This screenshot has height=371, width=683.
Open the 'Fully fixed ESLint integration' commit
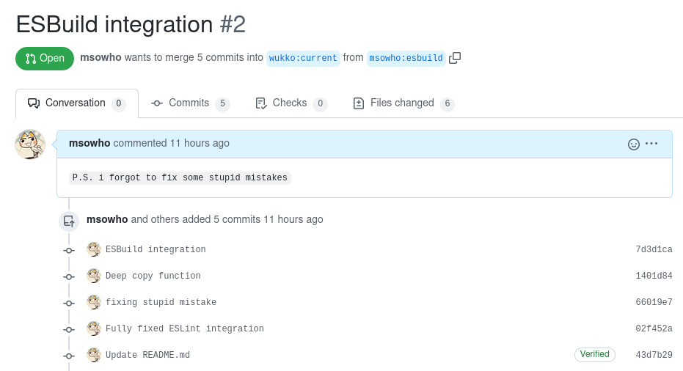pyautogui.click(x=185, y=328)
